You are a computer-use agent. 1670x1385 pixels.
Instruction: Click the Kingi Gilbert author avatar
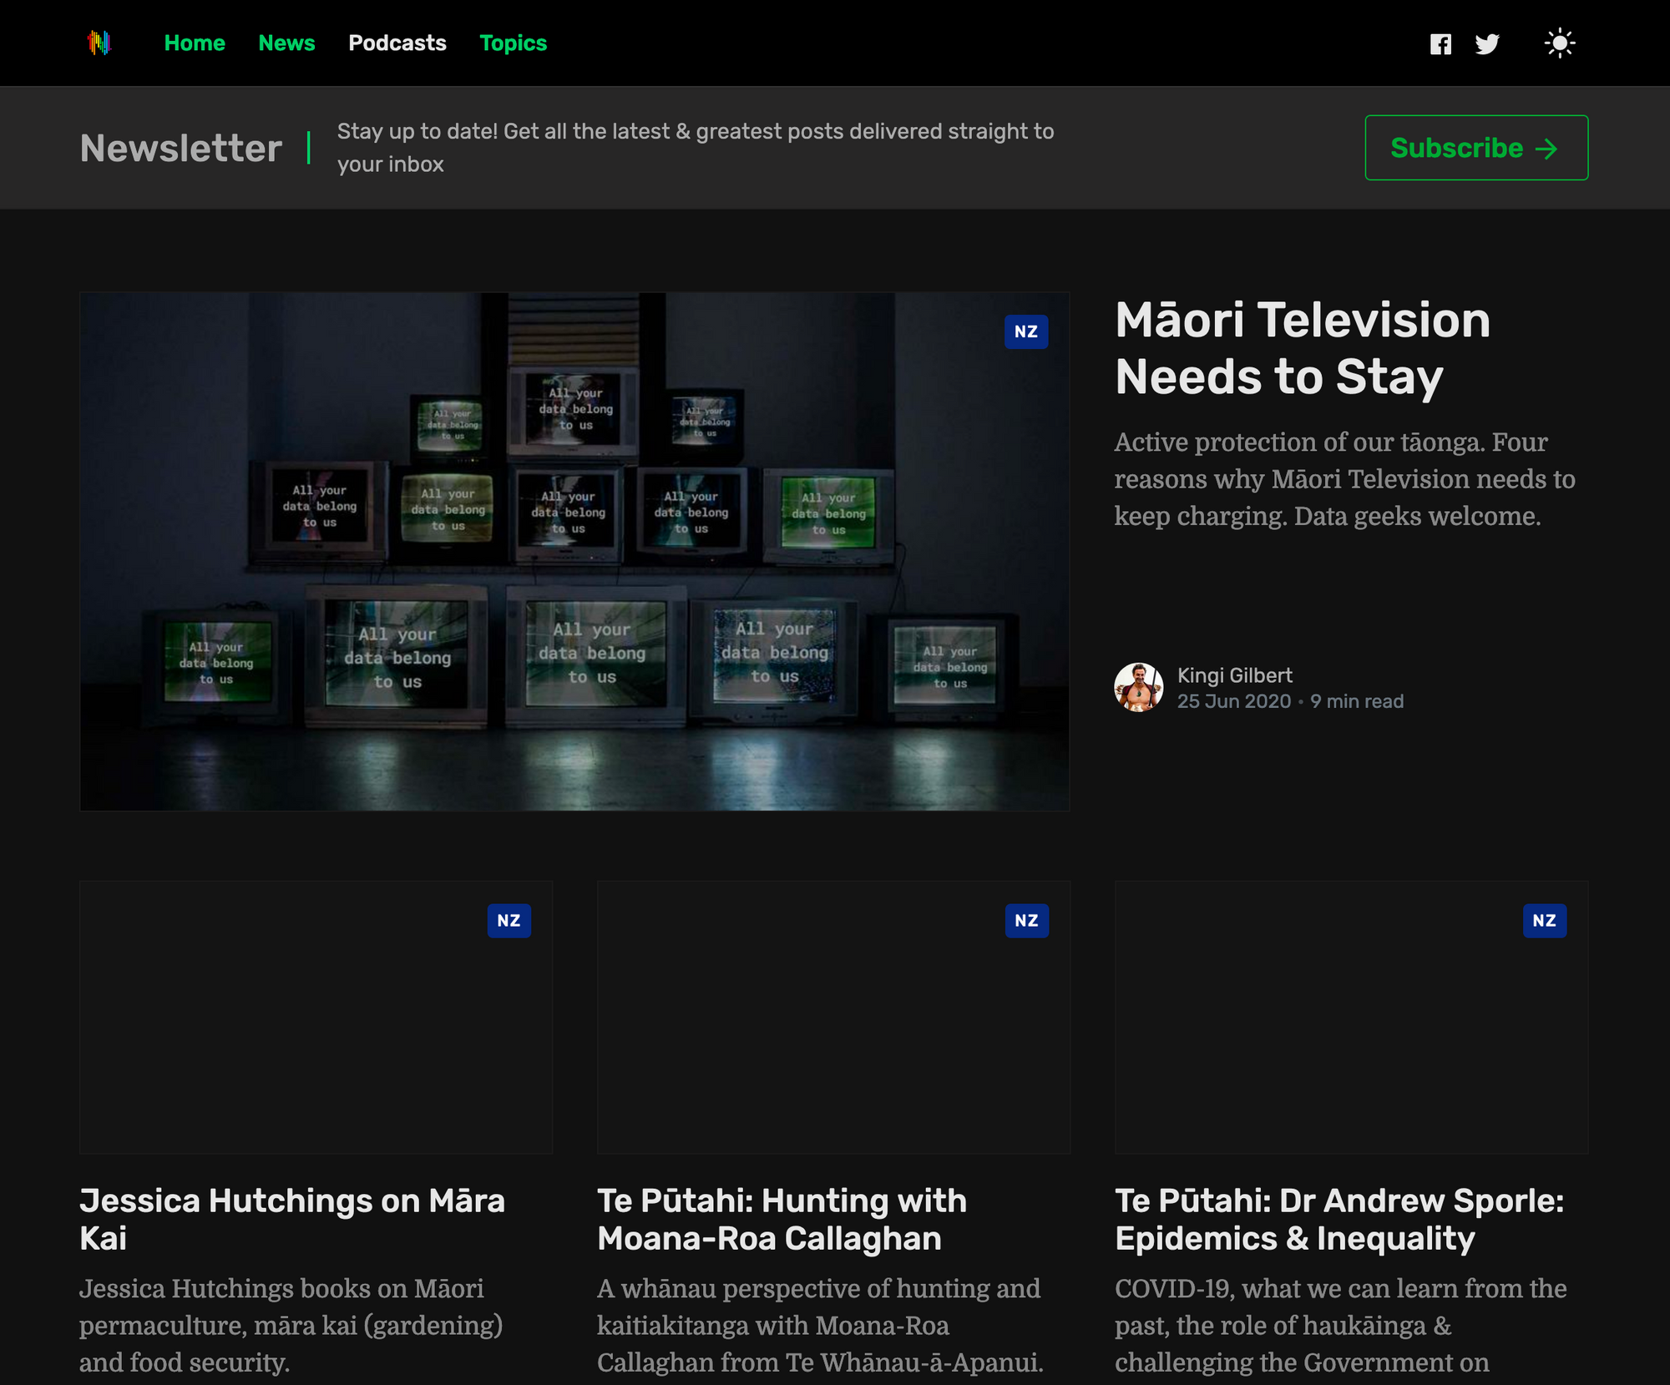1139,687
